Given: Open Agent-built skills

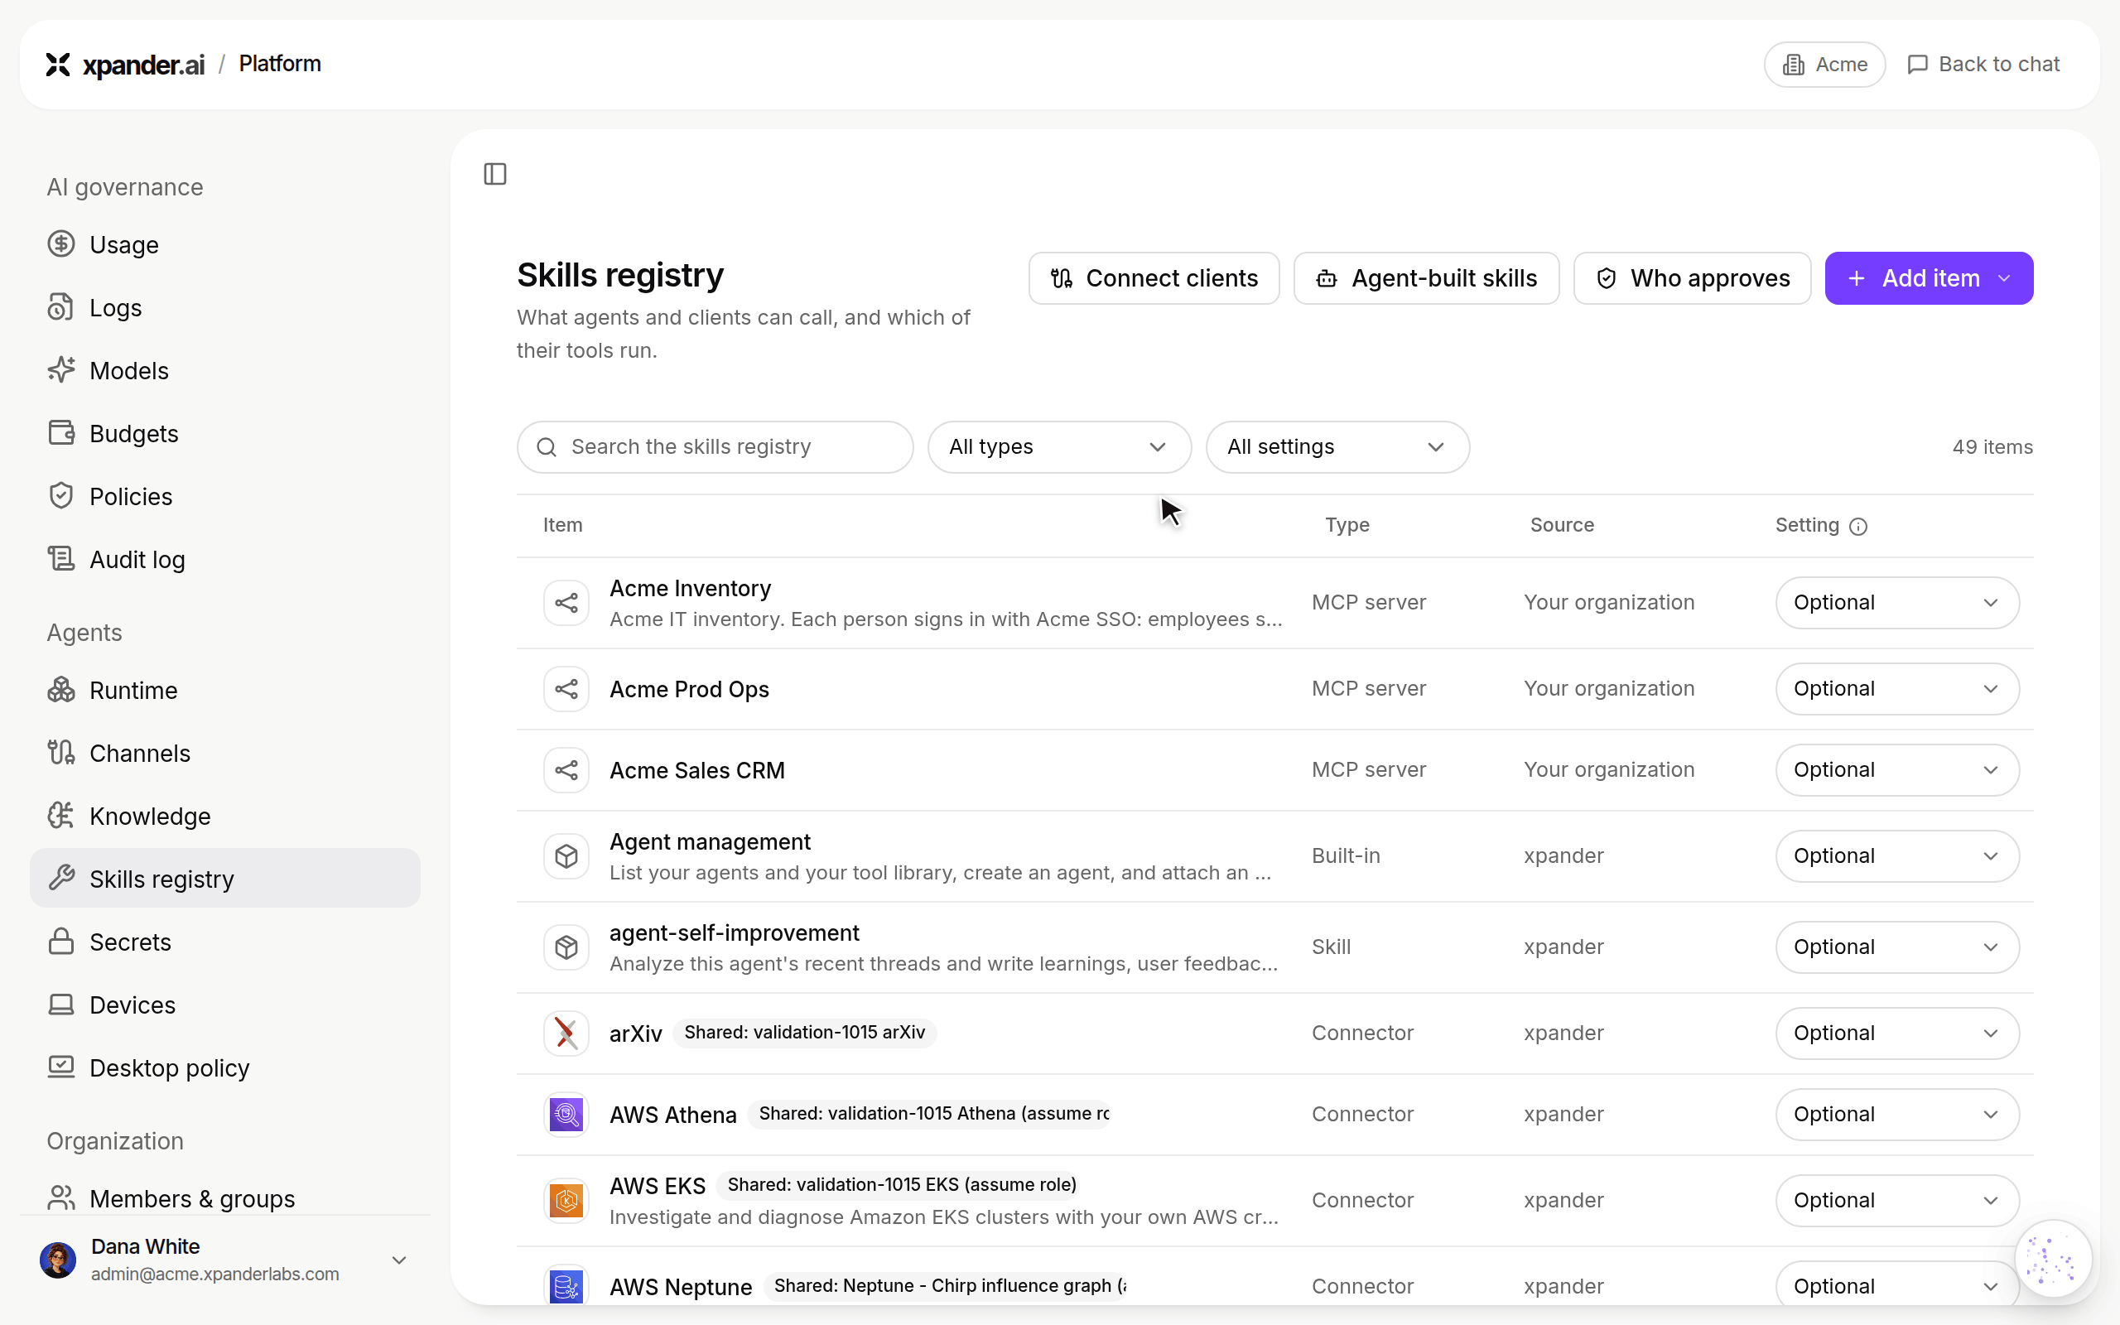Looking at the screenshot, I should [1426, 279].
